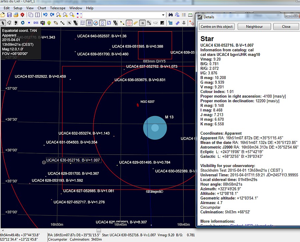Undo last chart change

tap(45, 15)
